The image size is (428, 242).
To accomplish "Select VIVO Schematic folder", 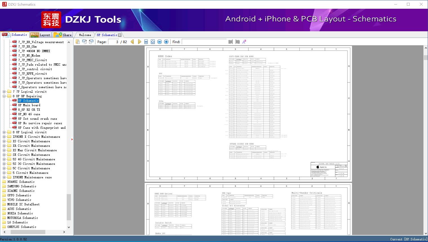I will [x=19, y=200].
